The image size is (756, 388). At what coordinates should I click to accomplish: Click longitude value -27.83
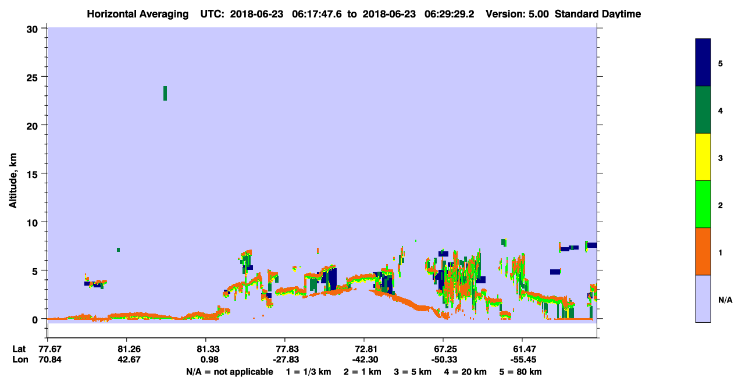click(x=285, y=359)
